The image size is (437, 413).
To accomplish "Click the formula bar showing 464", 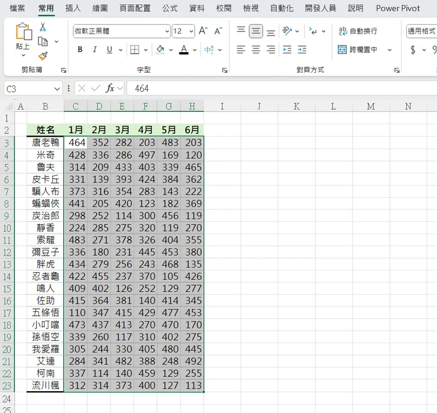I will click(x=282, y=89).
